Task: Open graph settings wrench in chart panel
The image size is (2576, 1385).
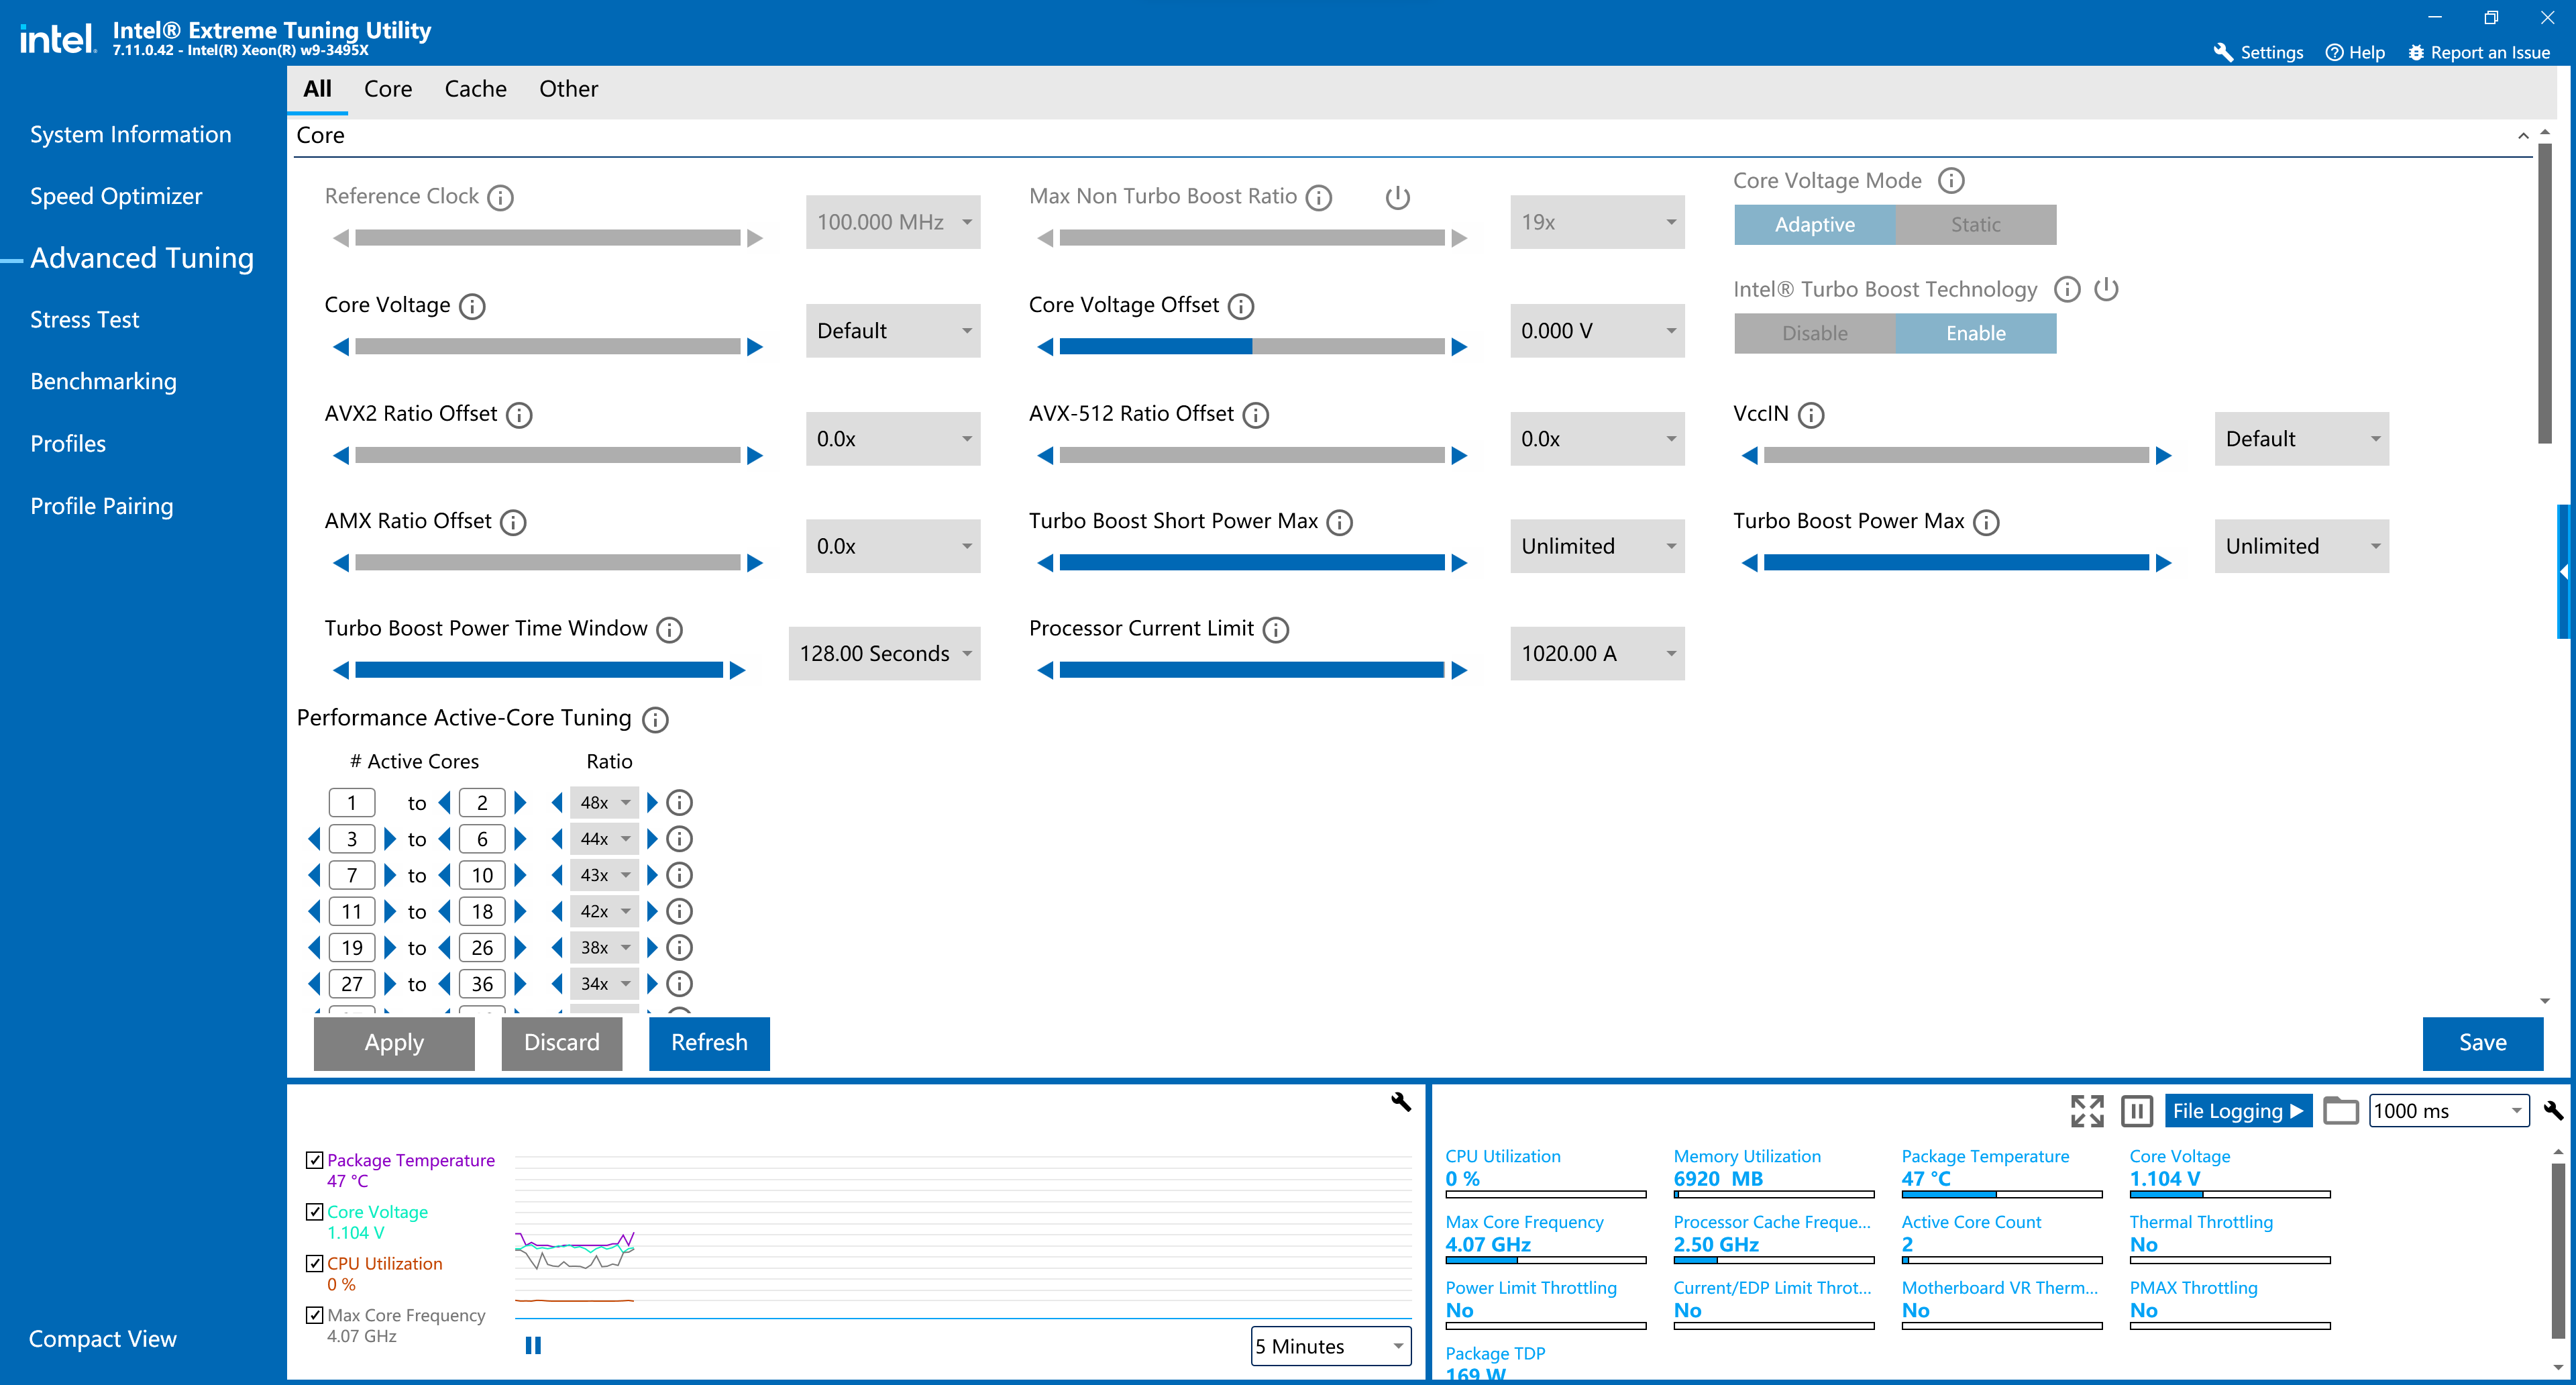Action: coord(1400,1101)
